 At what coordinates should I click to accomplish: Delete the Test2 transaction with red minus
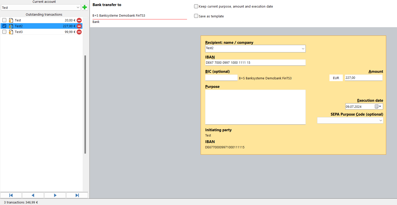tap(79, 26)
